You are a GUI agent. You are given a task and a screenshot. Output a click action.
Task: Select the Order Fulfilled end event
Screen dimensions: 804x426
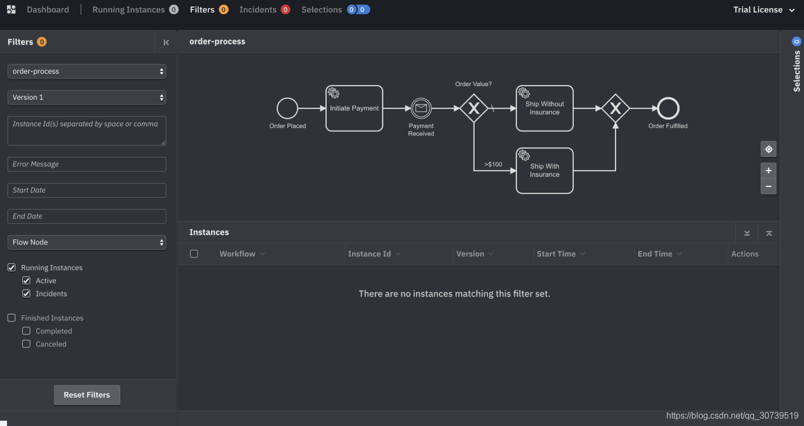point(668,108)
